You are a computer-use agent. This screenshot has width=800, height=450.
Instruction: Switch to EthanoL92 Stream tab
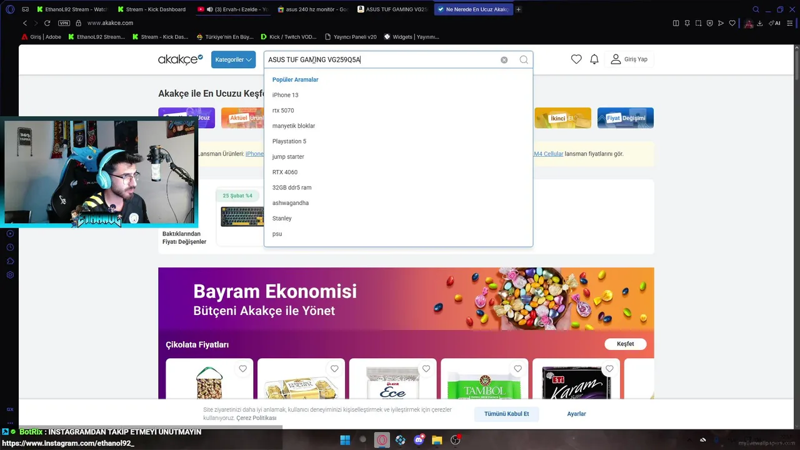coord(72,9)
